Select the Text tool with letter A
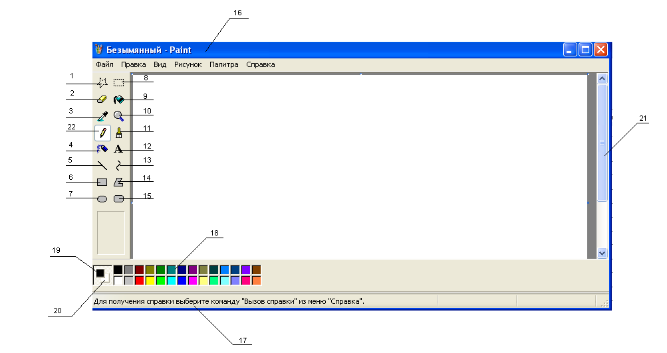 (118, 149)
